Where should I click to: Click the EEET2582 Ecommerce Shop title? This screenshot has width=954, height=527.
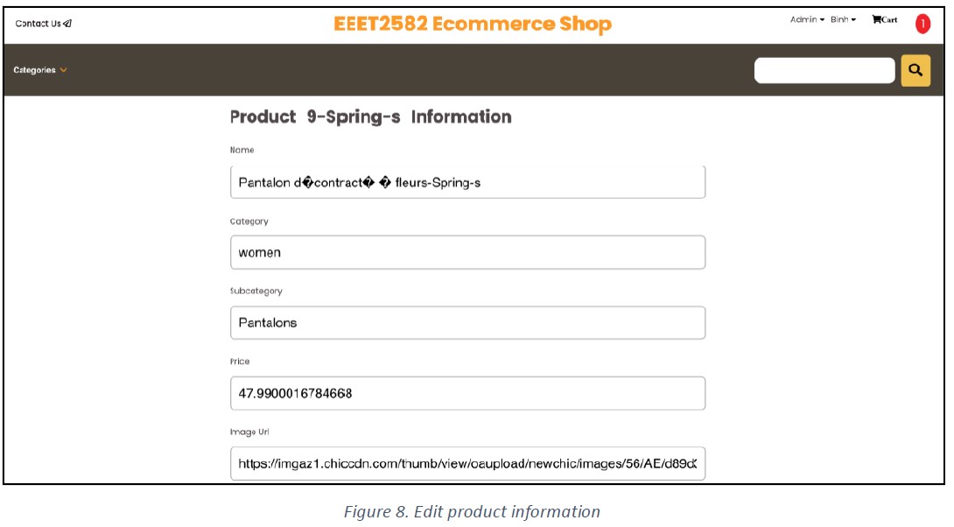[473, 24]
